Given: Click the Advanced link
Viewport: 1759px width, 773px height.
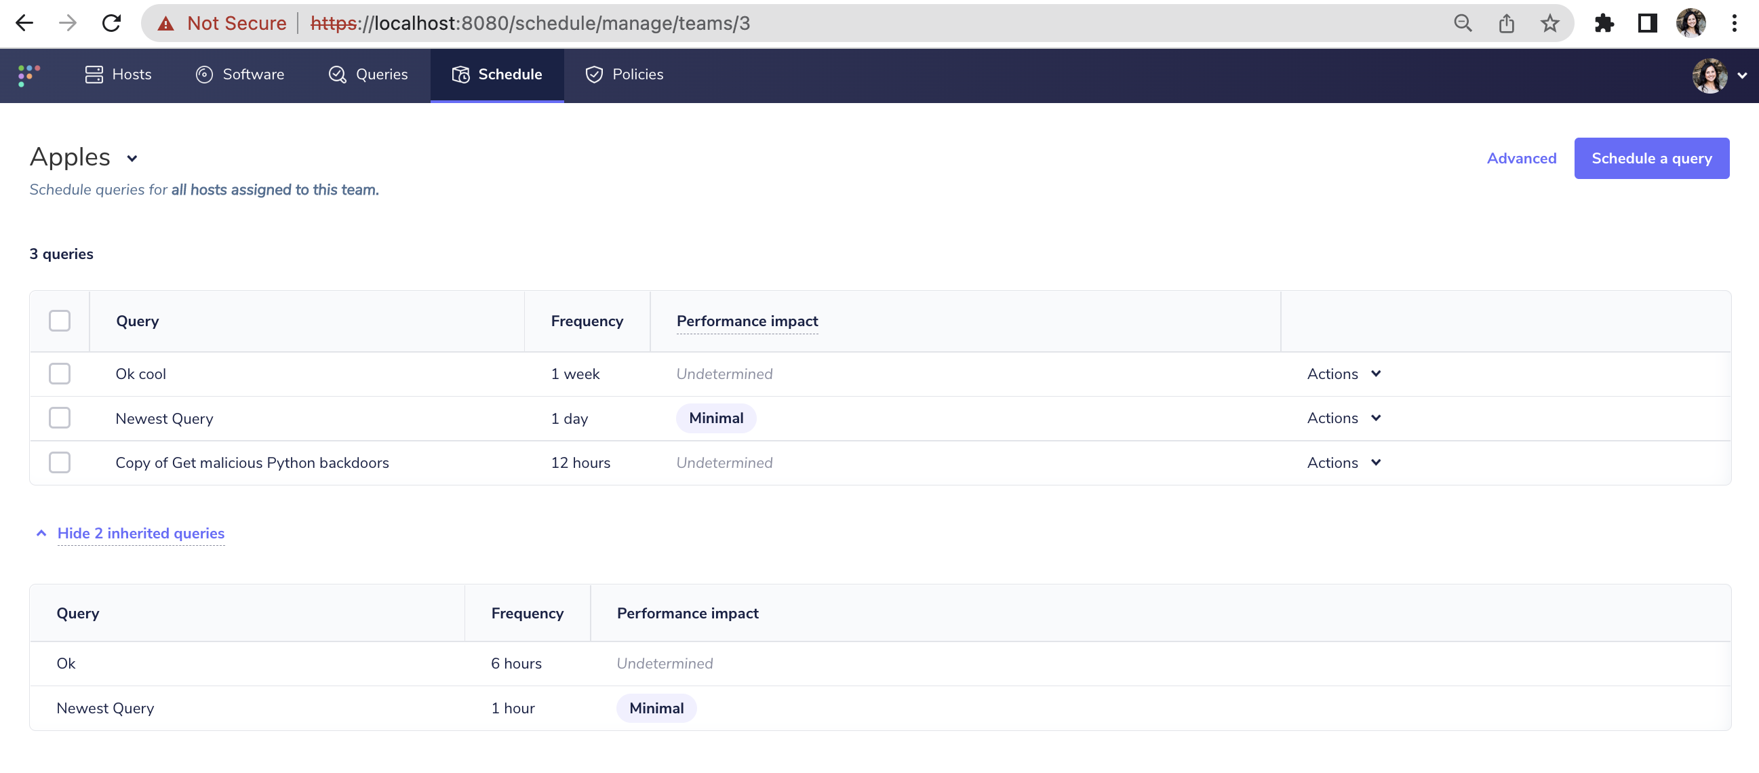Looking at the screenshot, I should (1522, 158).
